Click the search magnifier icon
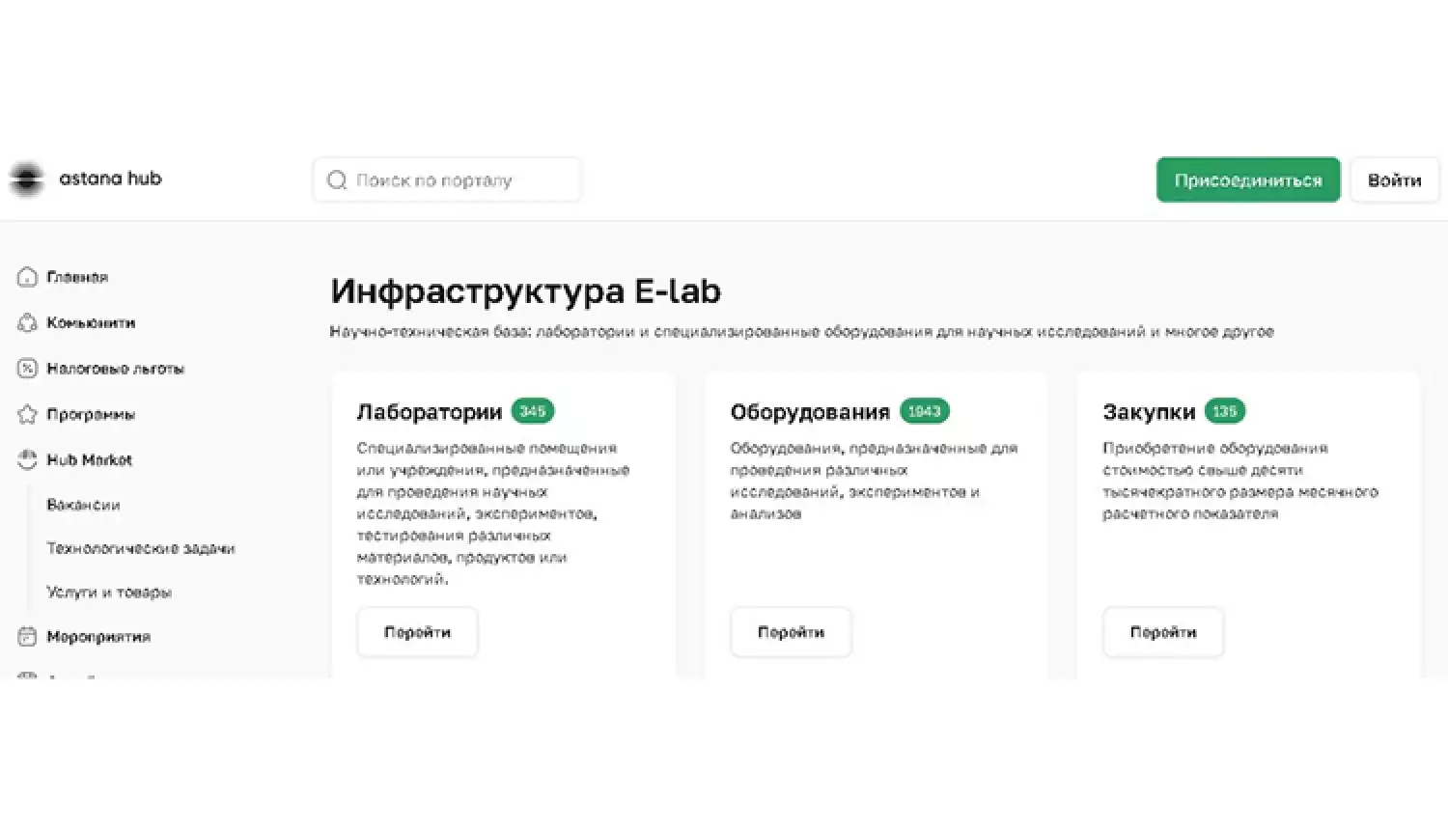The image size is (1448, 828). pyautogui.click(x=336, y=179)
